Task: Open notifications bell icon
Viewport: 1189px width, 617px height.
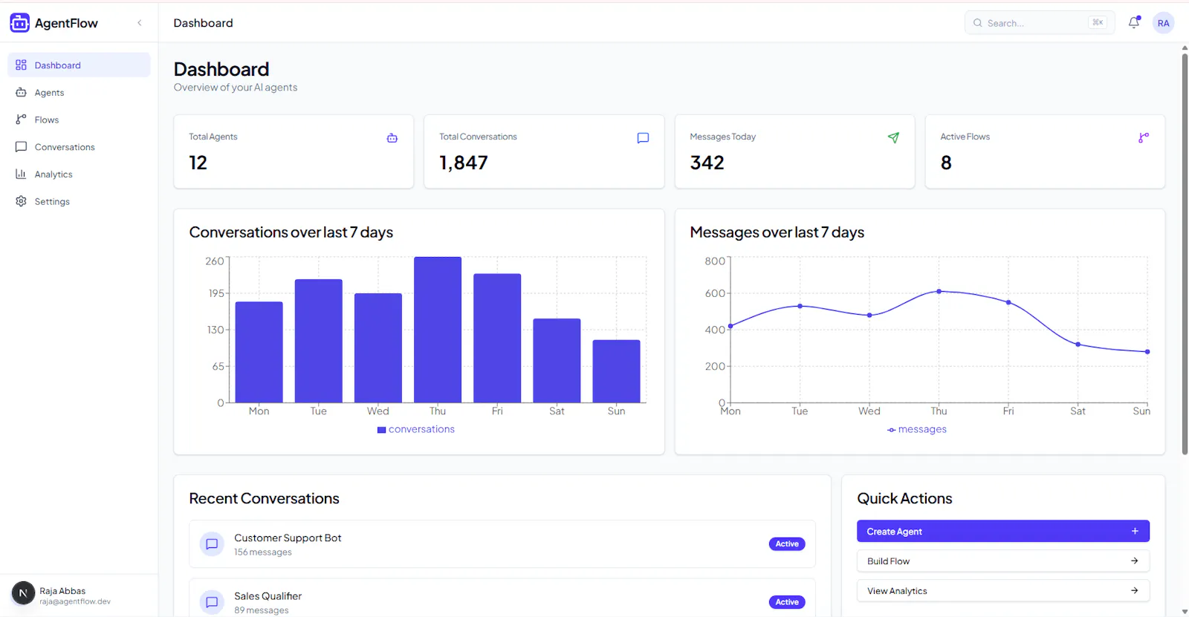Action: pos(1134,23)
